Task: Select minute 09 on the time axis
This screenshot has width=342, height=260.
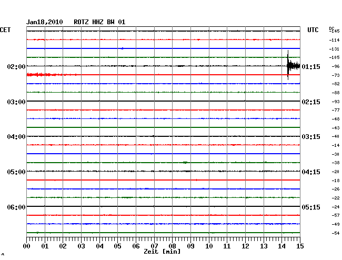Action: [x=190, y=246]
